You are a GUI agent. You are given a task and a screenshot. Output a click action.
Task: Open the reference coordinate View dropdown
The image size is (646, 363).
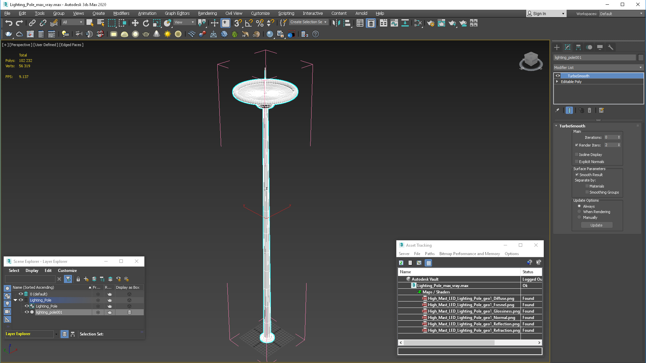coord(184,22)
